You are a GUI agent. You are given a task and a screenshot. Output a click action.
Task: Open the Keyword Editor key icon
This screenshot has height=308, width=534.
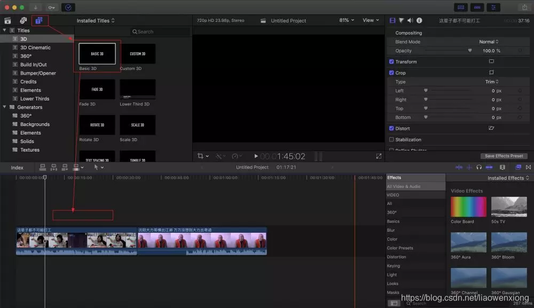click(x=51, y=7)
